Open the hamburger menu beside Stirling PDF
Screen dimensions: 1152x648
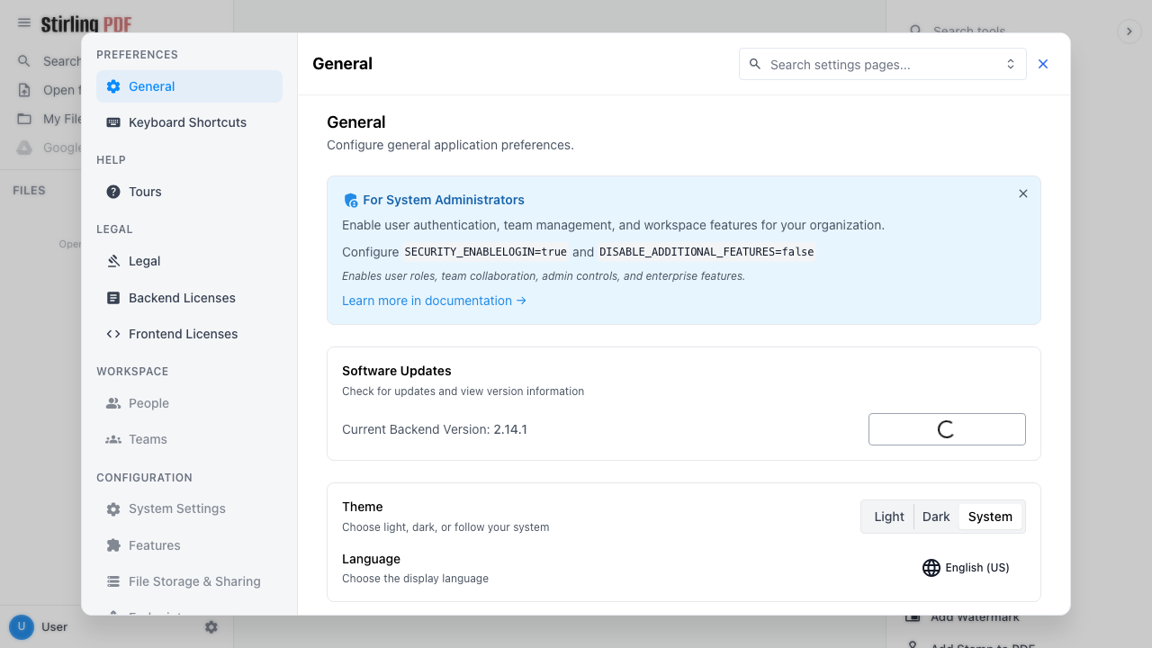pyautogui.click(x=24, y=22)
